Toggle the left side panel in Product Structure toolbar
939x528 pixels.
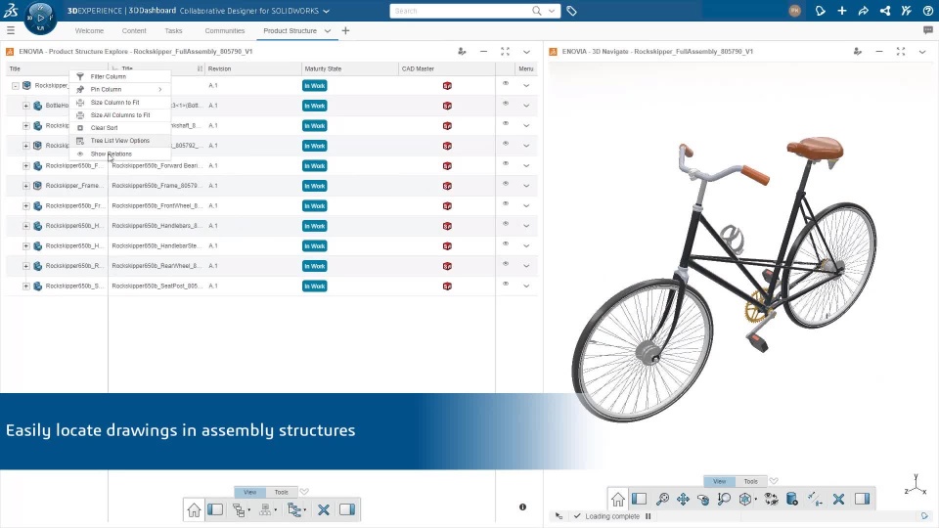[215, 510]
